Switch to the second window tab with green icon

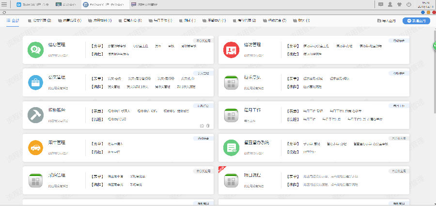click(x=66, y=4)
